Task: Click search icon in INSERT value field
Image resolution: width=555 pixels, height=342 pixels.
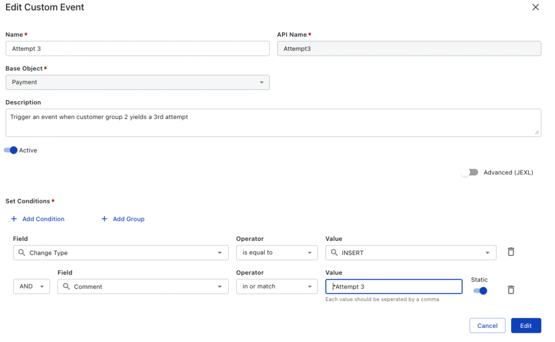Action: [334, 253]
